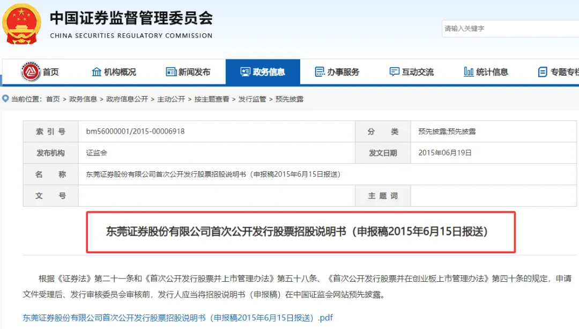Open the 办事服务 navigation tab
This screenshot has width=579, height=329.
point(337,72)
